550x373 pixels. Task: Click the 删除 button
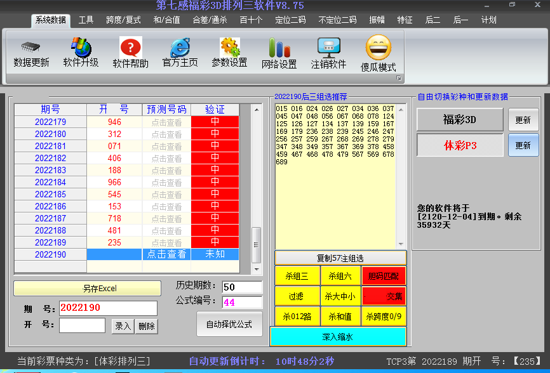coord(147,326)
